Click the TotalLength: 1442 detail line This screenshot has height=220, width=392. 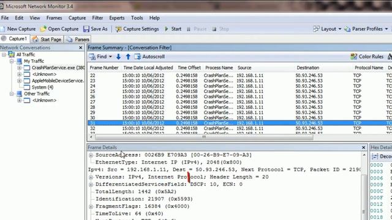pos(136,191)
